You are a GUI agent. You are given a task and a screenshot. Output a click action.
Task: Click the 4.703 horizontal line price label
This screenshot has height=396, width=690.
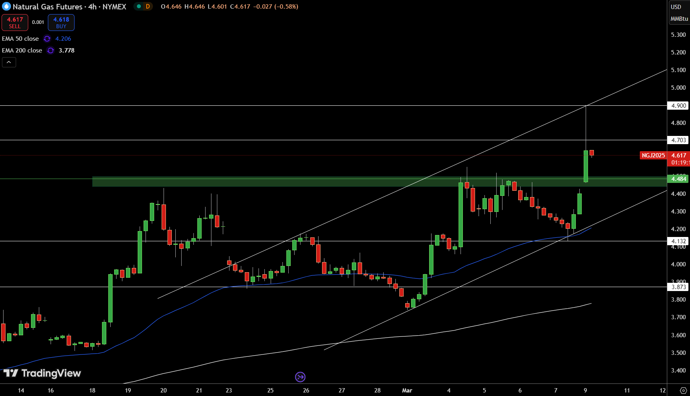[x=679, y=140]
